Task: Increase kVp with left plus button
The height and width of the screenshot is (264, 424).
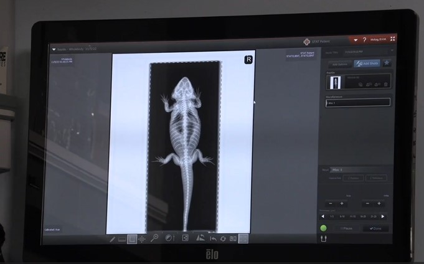Action: (342, 204)
